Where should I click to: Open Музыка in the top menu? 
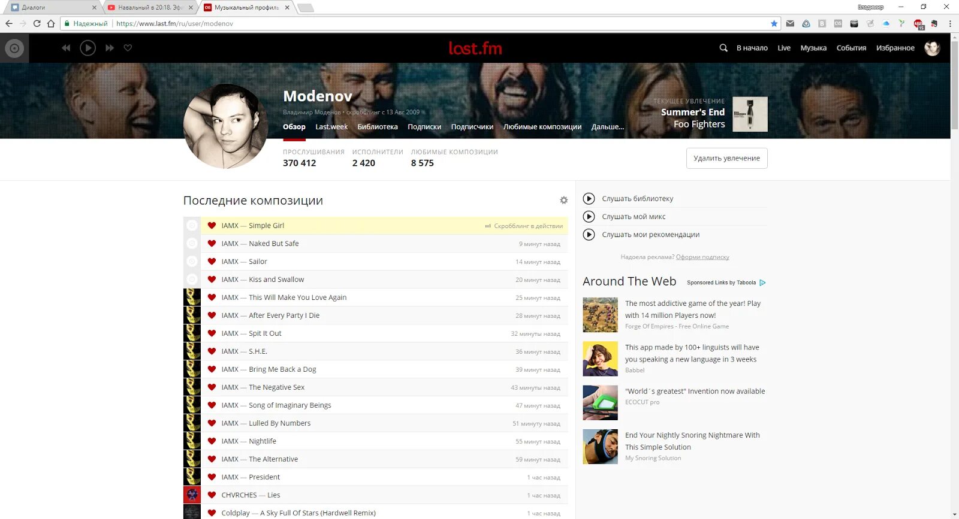pyautogui.click(x=813, y=48)
